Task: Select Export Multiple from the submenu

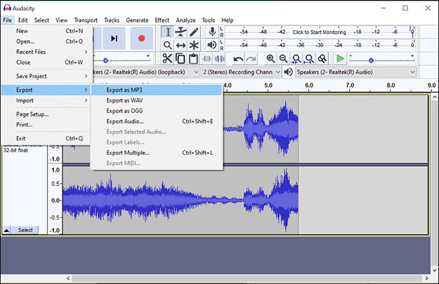Action: pyautogui.click(x=128, y=152)
